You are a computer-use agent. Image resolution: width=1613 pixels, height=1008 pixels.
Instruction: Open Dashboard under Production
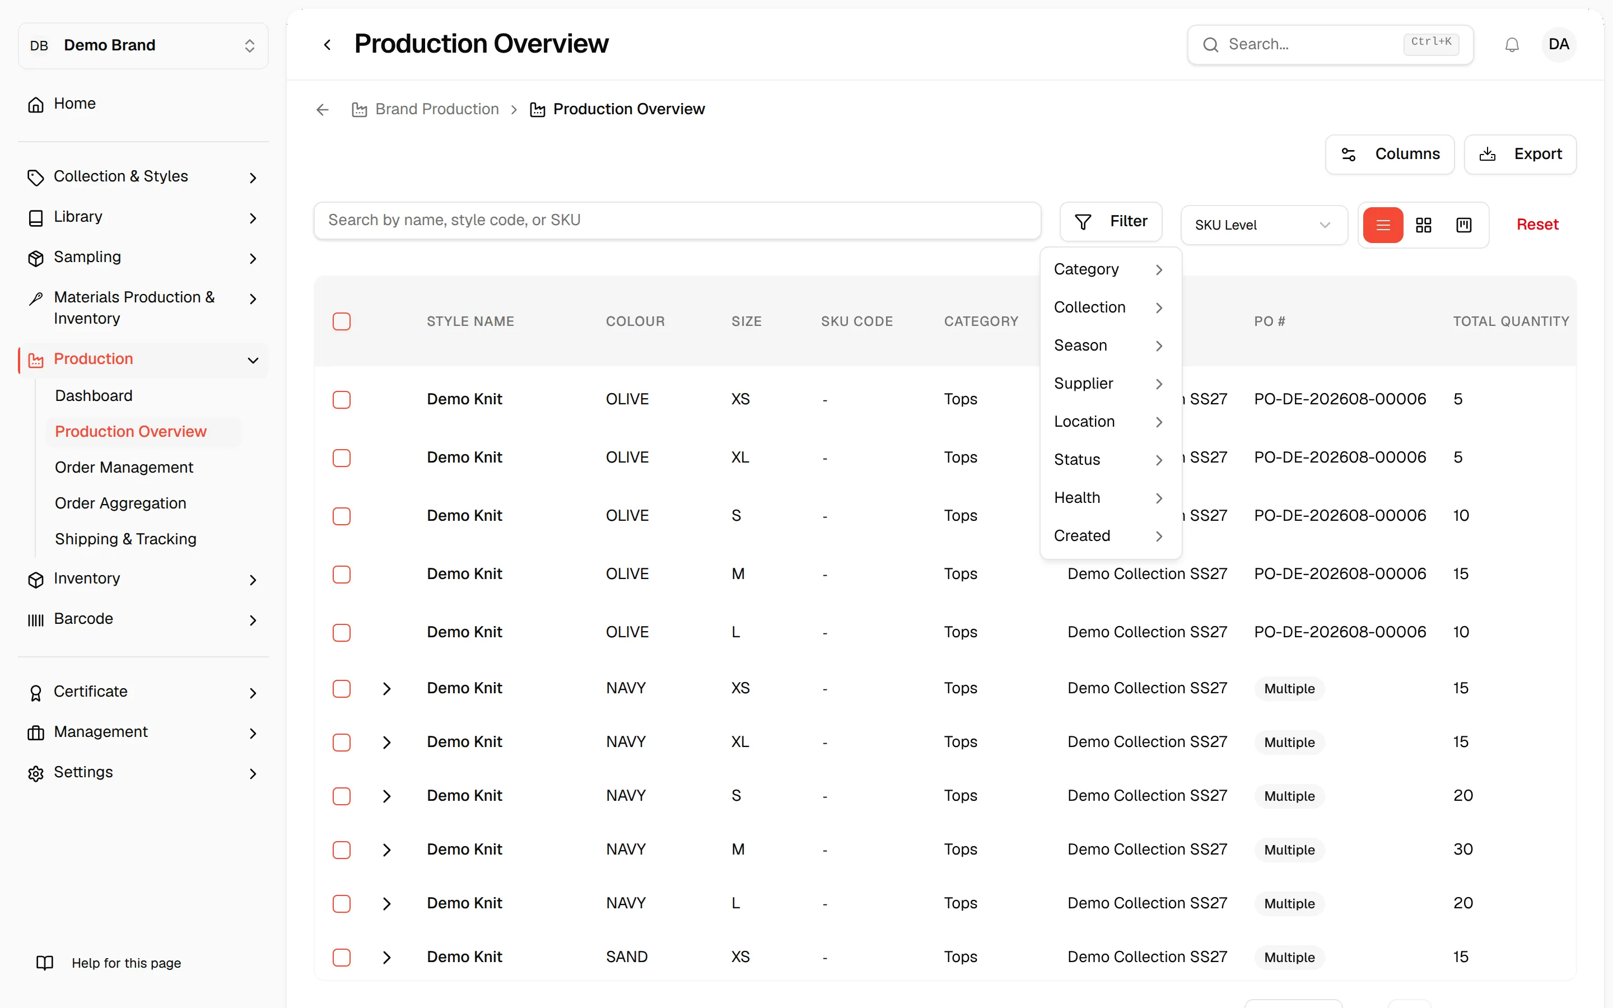(x=94, y=395)
